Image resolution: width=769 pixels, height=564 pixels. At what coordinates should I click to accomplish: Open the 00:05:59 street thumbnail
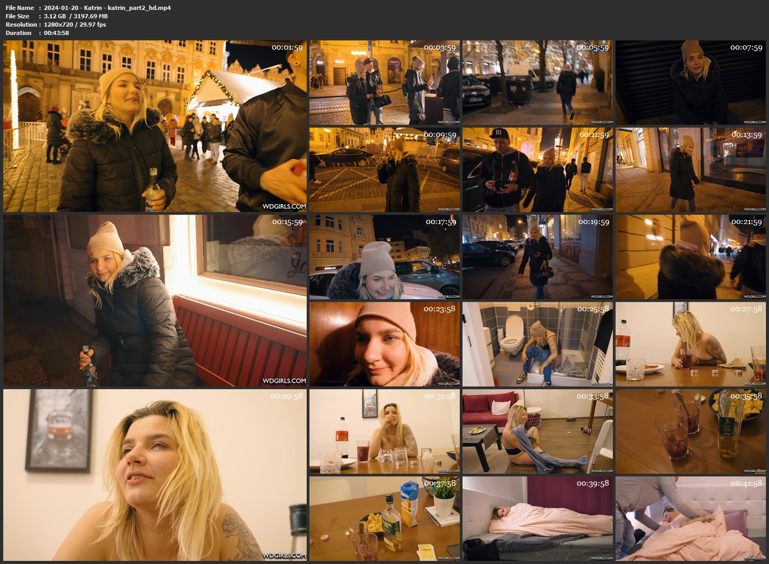tap(538, 83)
